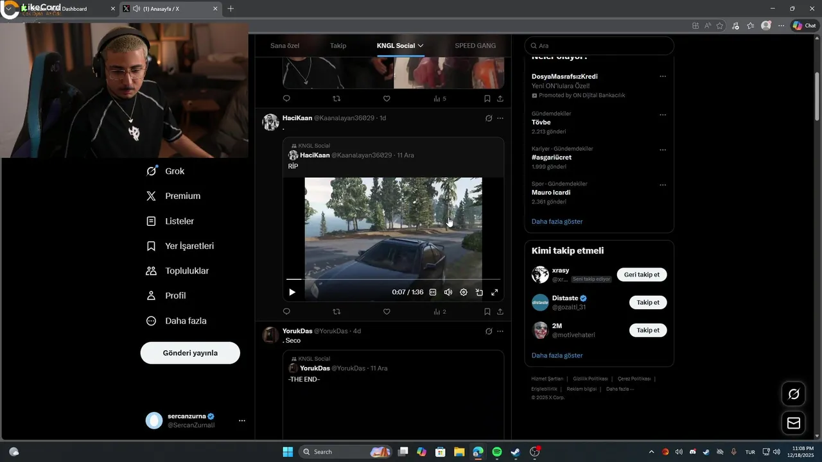Open account options next to sercanzurna
Viewport: 822px width, 462px height.
pyautogui.click(x=242, y=421)
